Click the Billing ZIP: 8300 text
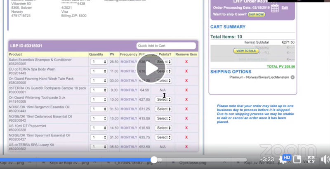 [74, 16]
